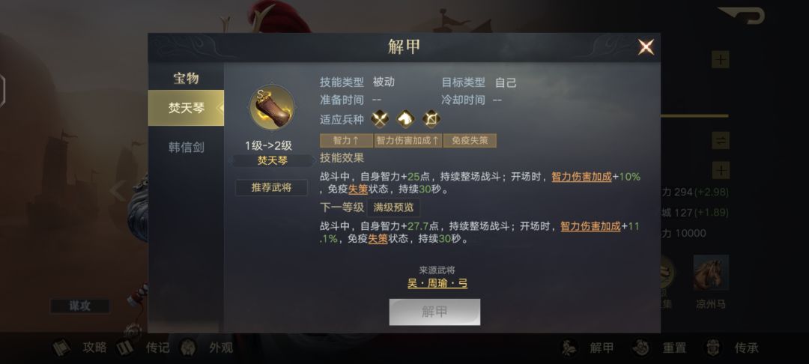Screen dimensions: 809x364
Task: Click the 免疫失策 skill tag
Action: coord(470,140)
